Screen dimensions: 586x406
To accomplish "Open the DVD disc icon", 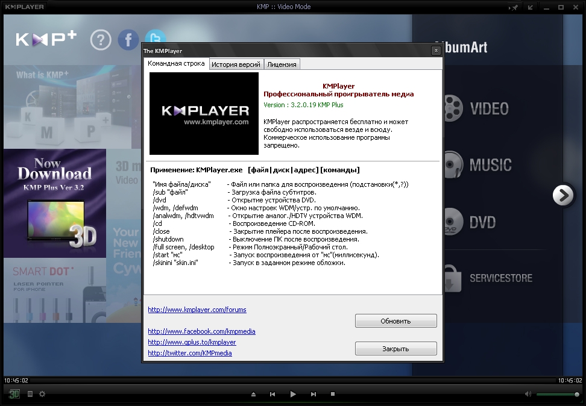I will pos(453,222).
